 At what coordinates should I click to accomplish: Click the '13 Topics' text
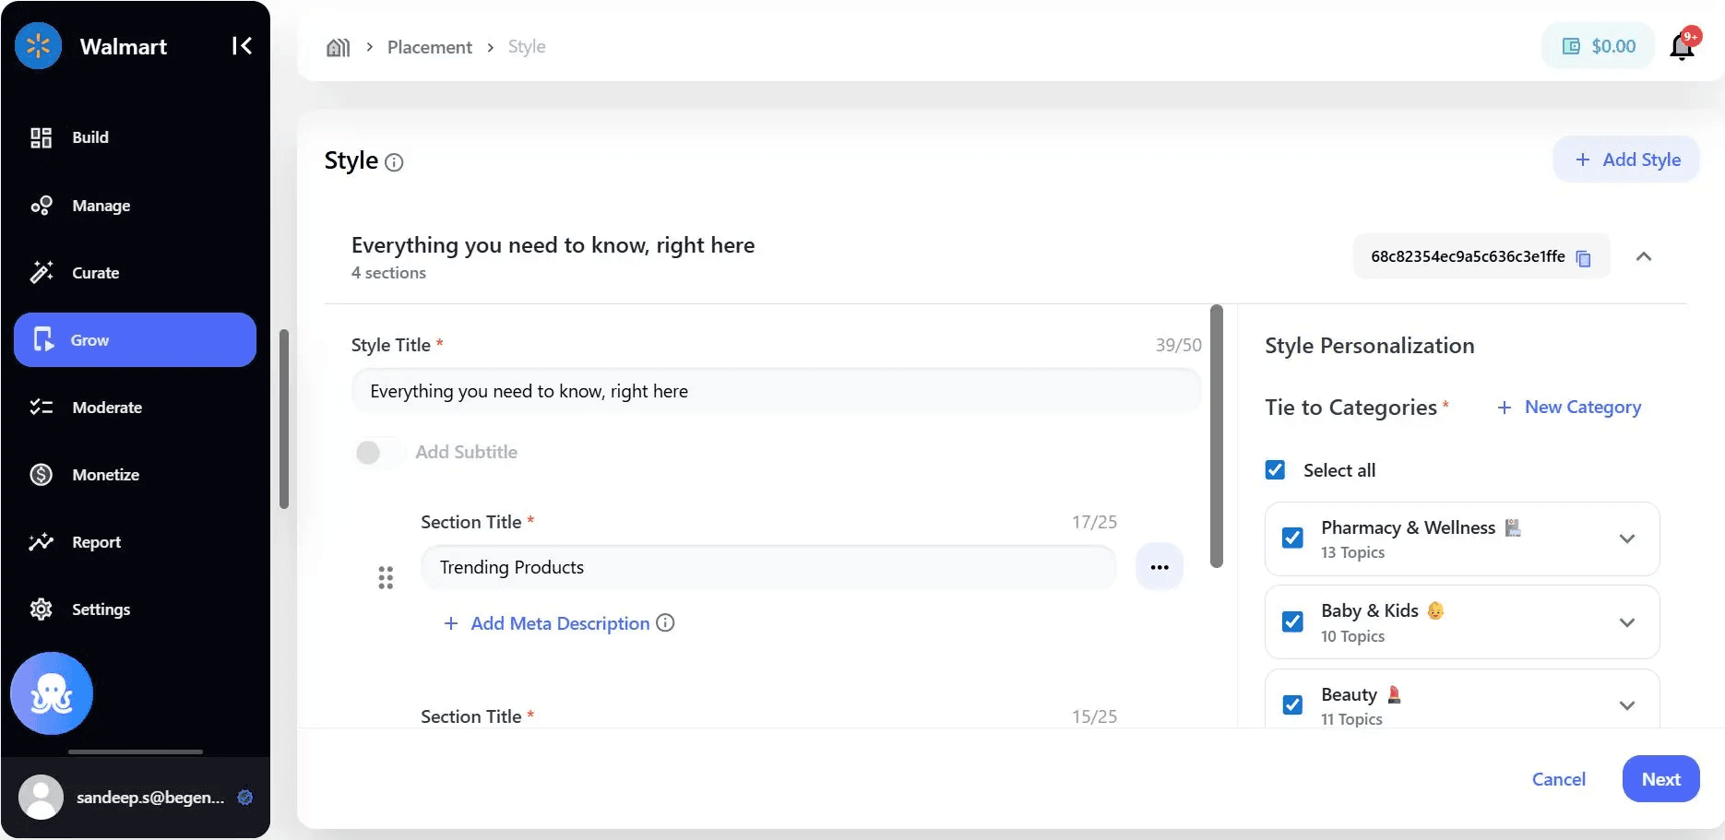pyautogui.click(x=1352, y=552)
